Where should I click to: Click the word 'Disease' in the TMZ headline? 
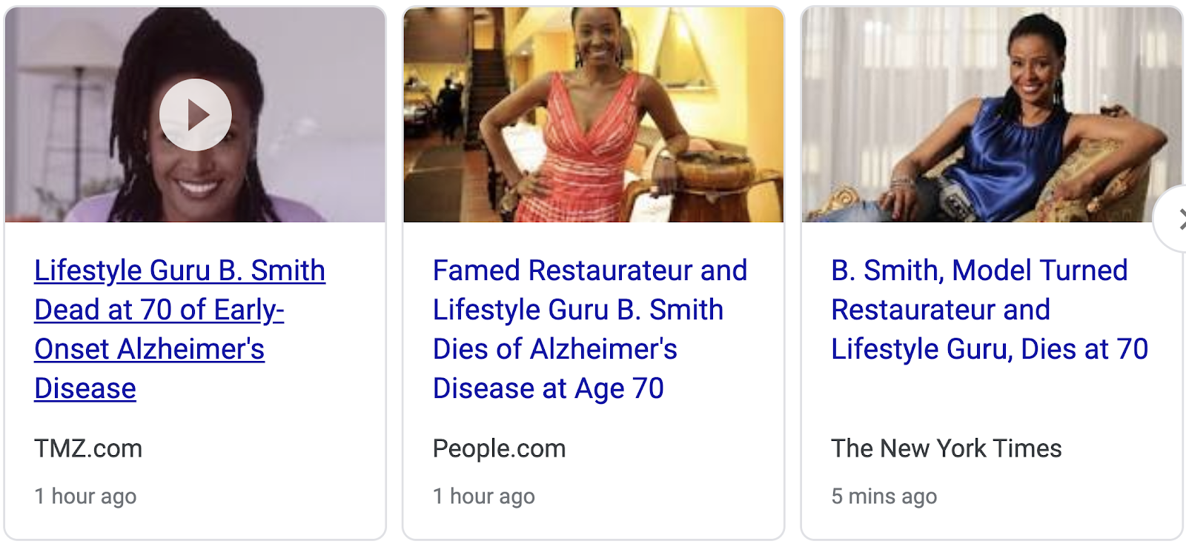pos(85,389)
